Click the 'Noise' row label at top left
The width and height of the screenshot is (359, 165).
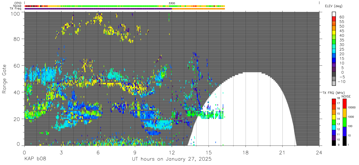(18, 6)
